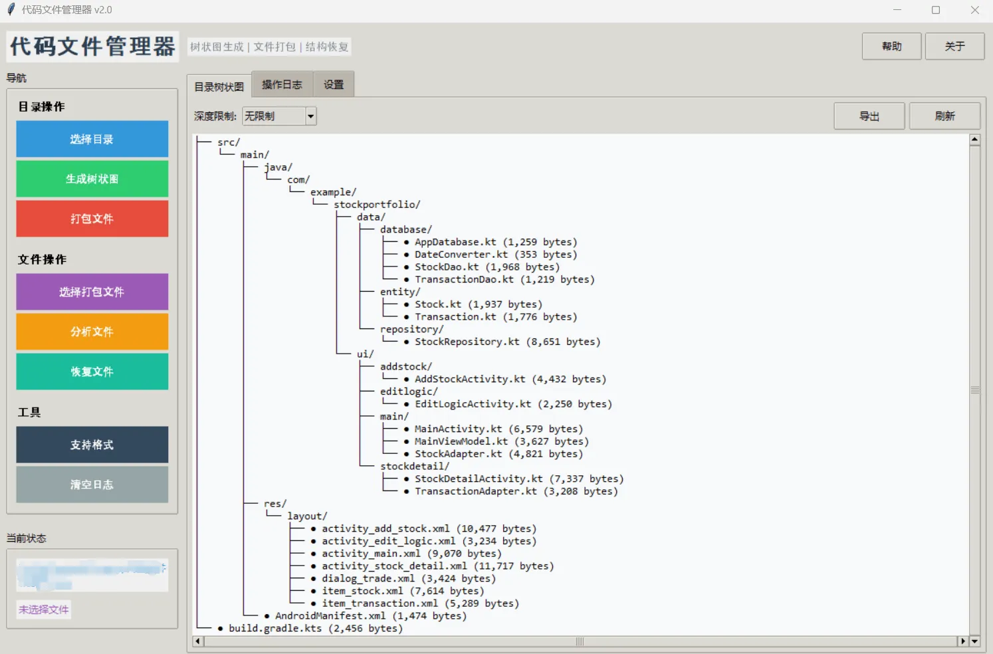993x654 pixels.
Task: Open the 帮助 button
Action: point(891,47)
